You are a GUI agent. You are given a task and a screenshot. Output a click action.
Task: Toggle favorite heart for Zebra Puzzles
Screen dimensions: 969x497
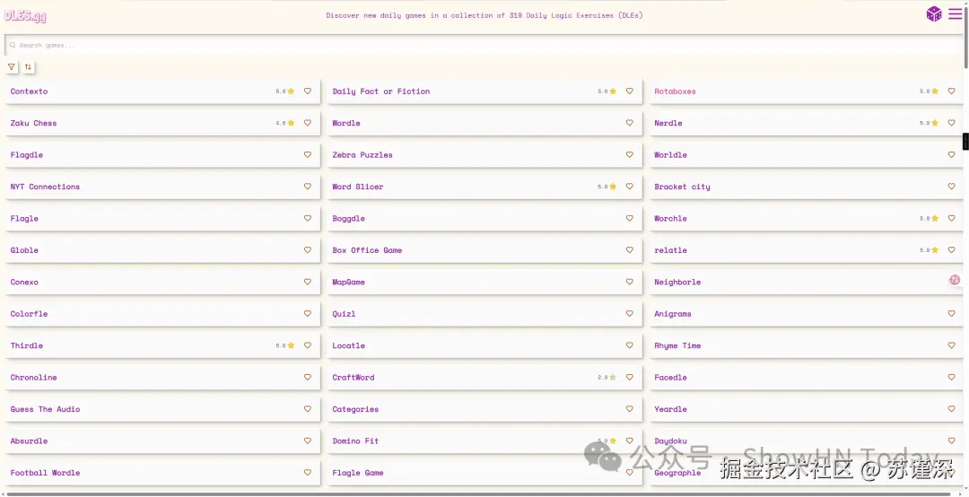629,154
